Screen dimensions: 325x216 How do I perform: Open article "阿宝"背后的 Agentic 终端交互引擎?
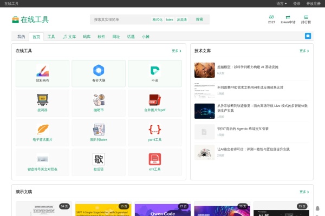pos(243,129)
